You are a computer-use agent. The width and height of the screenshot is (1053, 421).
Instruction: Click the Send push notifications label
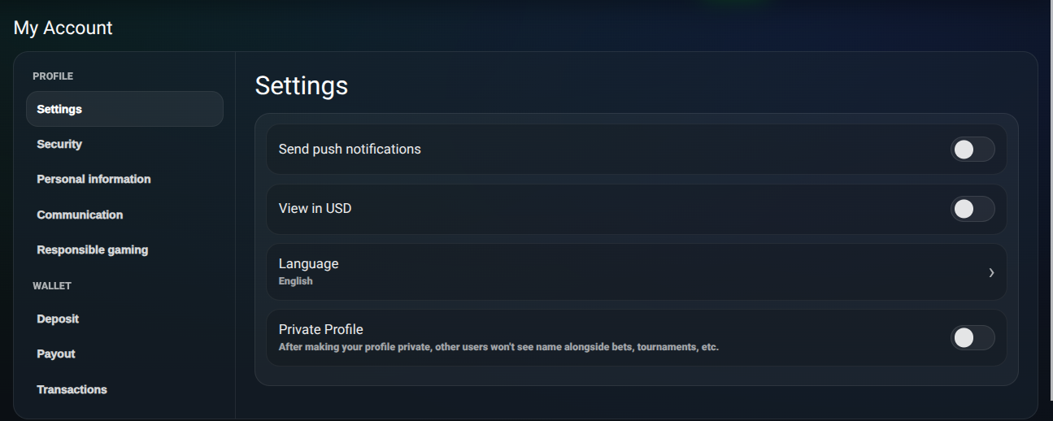[350, 149]
